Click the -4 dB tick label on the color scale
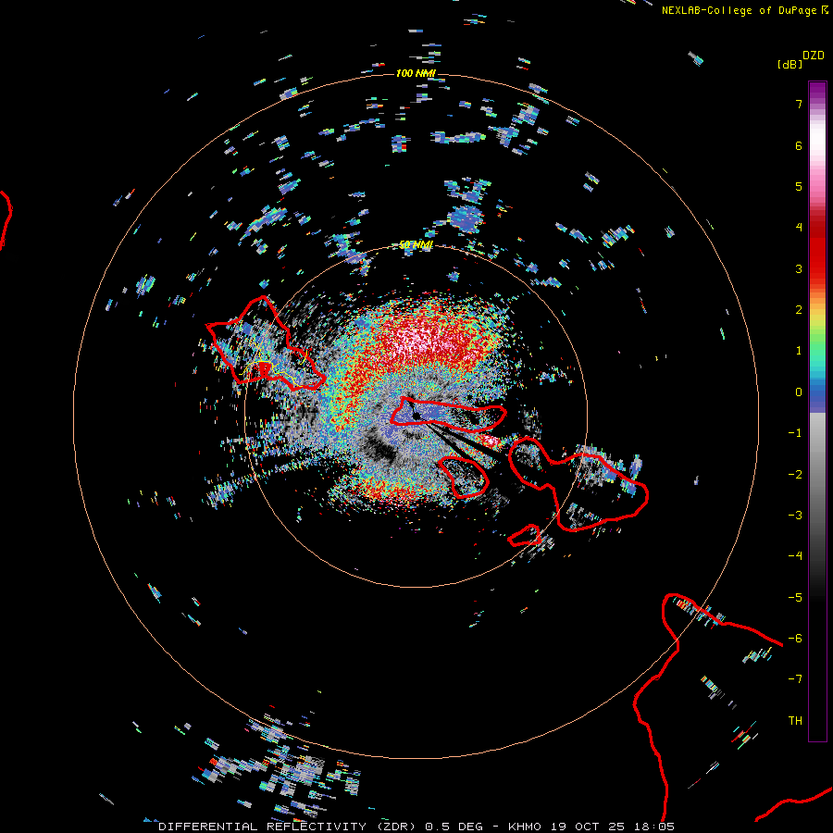The width and height of the screenshot is (833, 833). pos(795,556)
